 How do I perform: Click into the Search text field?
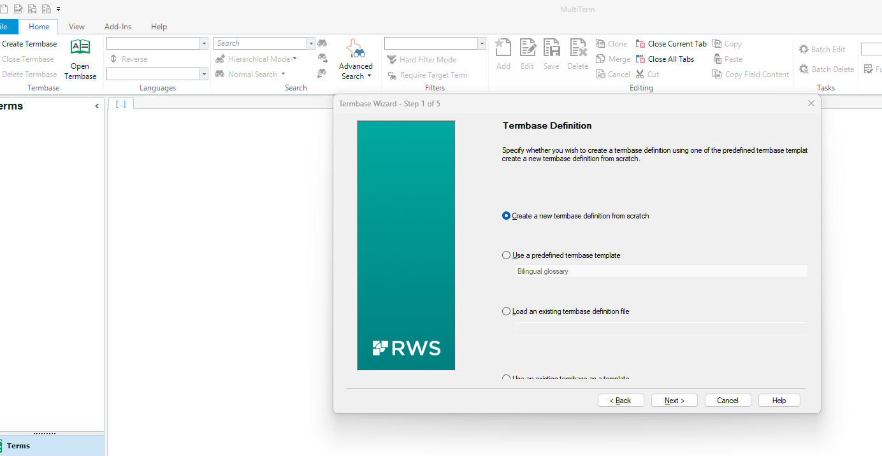point(260,43)
